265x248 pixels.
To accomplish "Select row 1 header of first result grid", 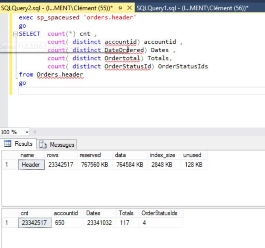I will (x=7, y=165).
